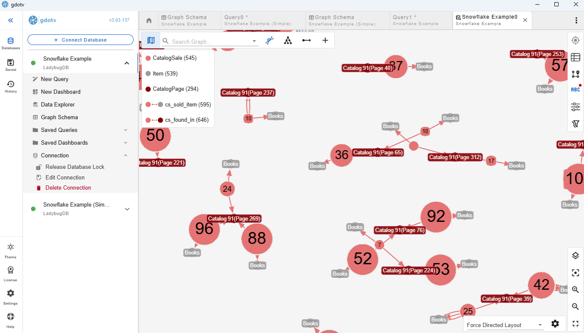Select the node labeled 88
The height and width of the screenshot is (333, 584).
point(257,238)
